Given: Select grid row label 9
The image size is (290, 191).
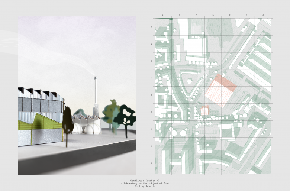Looking at the screenshot, I should tap(152, 163).
